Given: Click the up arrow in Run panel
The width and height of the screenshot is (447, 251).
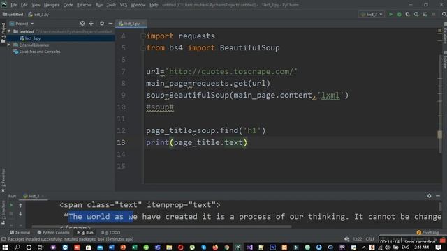Looking at the screenshot, I should [20, 205].
